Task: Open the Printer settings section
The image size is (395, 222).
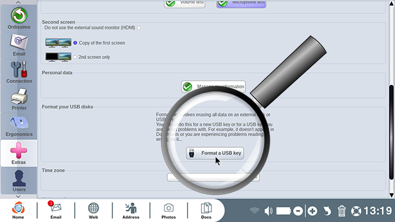Action: point(19,99)
